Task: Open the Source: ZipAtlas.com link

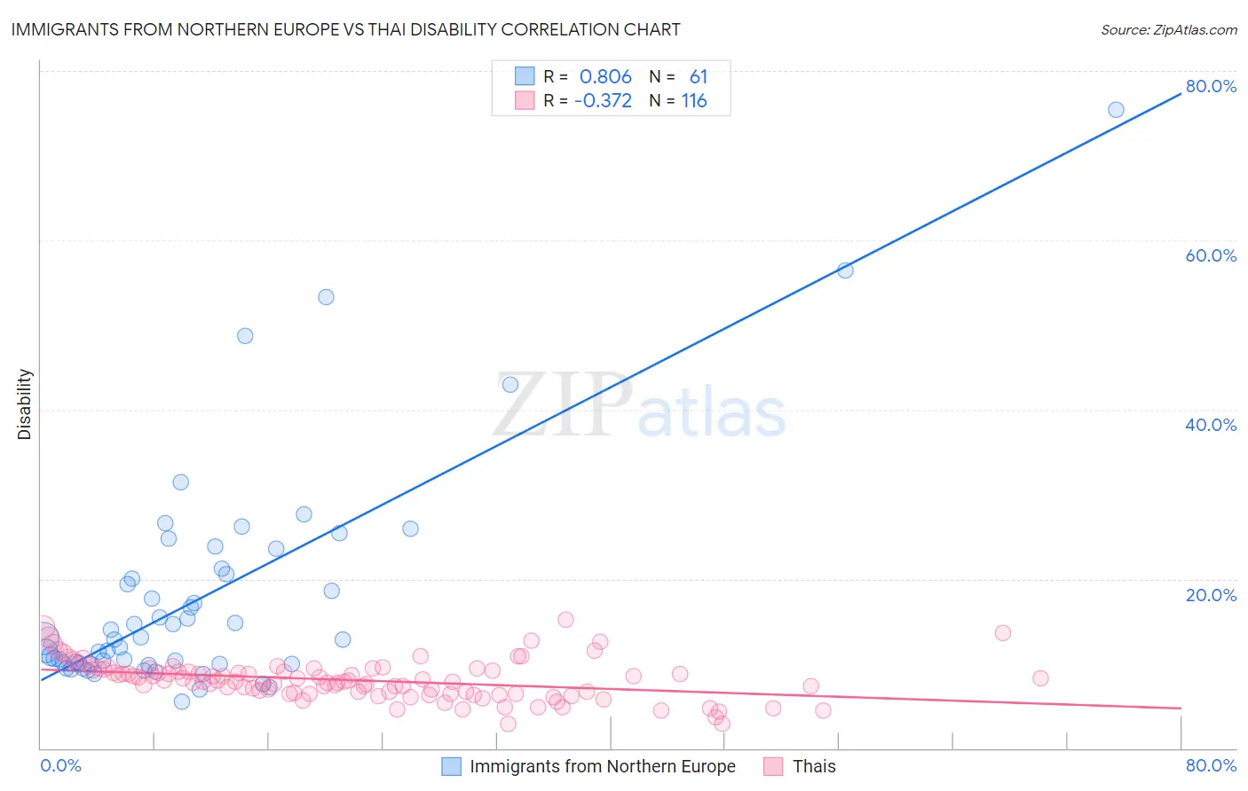Action: [1169, 29]
